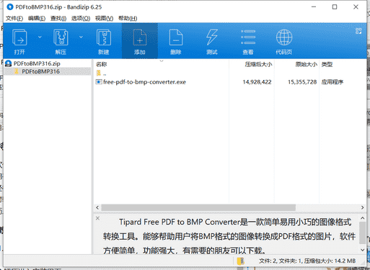Sort by 原始大小 column header
370x270 pixels.
[306, 64]
